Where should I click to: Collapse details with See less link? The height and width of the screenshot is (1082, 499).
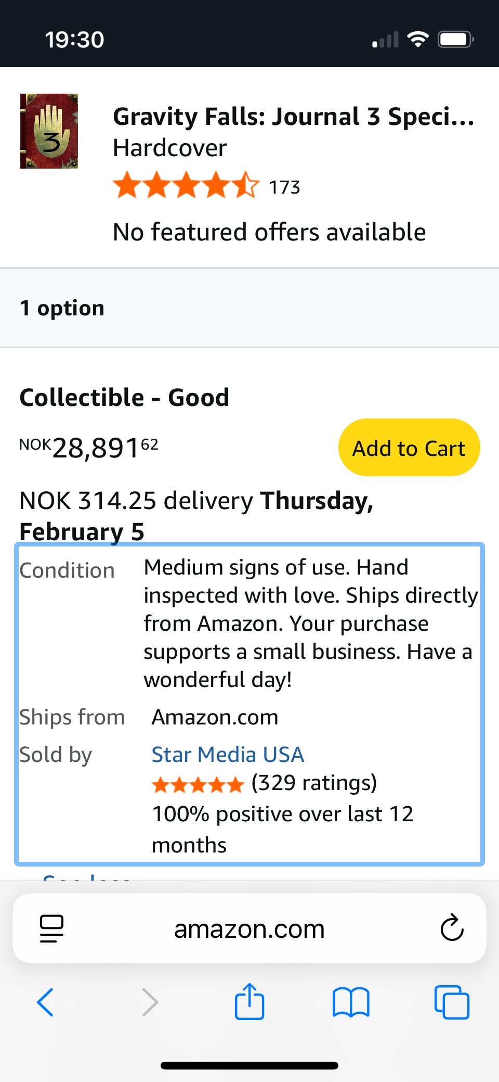pyautogui.click(x=86, y=877)
